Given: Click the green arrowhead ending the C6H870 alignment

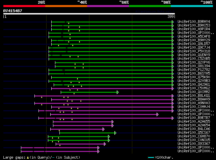Looking at the screenshot, I should [x=109, y=137].
